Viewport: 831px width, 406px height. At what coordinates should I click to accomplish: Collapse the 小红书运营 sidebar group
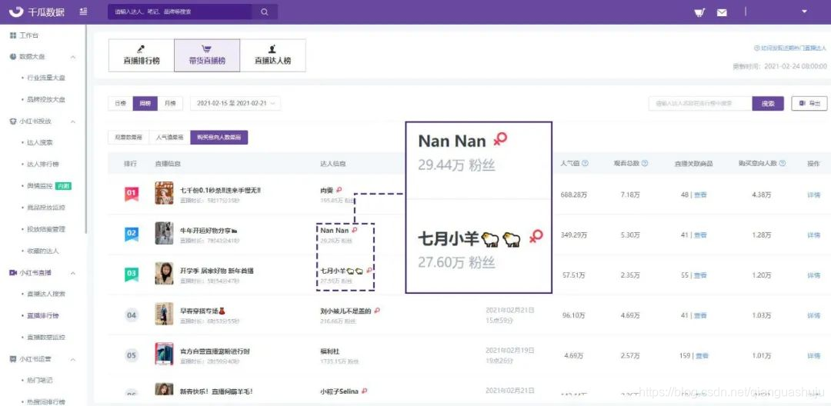[73, 359]
